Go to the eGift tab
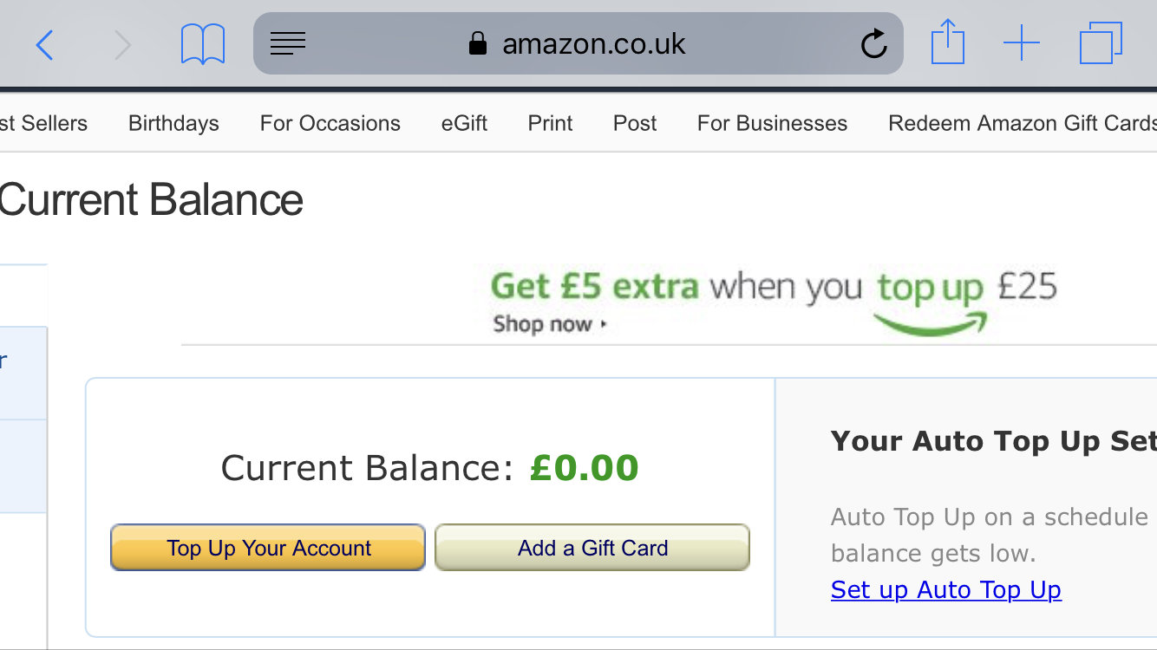 pos(464,123)
